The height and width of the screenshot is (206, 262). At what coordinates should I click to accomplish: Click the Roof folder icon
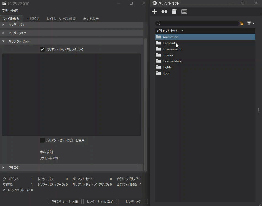tap(158, 73)
